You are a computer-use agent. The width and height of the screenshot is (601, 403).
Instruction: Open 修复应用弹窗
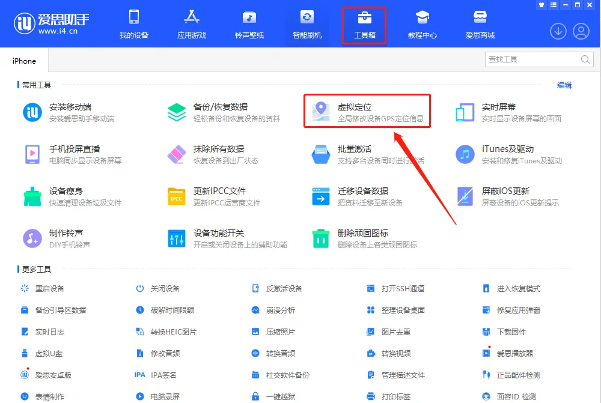pos(511,310)
